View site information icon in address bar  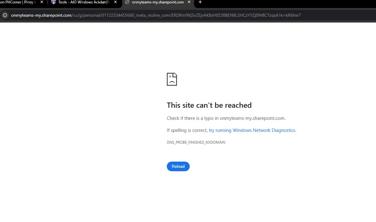coord(5,15)
